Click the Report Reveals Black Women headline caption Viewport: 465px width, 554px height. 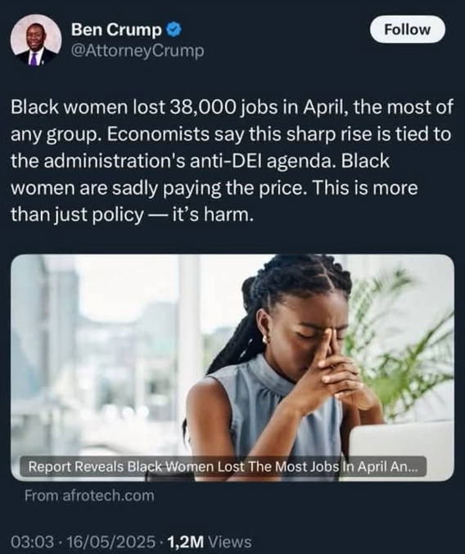[x=223, y=466]
